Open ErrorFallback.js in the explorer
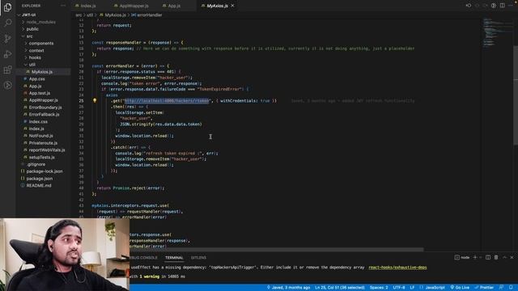 point(44,115)
